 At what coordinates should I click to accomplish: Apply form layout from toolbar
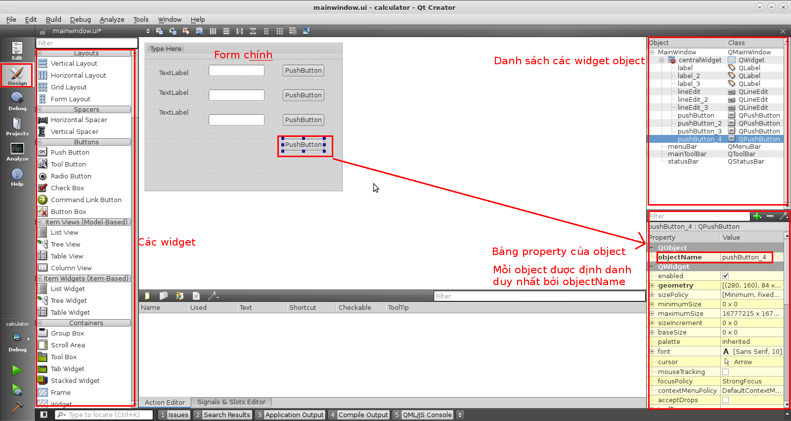point(266,31)
